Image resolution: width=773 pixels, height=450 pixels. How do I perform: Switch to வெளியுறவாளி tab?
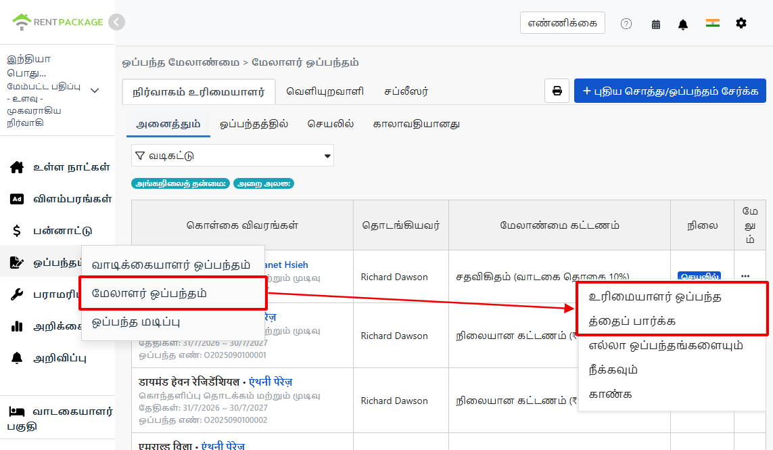point(325,91)
